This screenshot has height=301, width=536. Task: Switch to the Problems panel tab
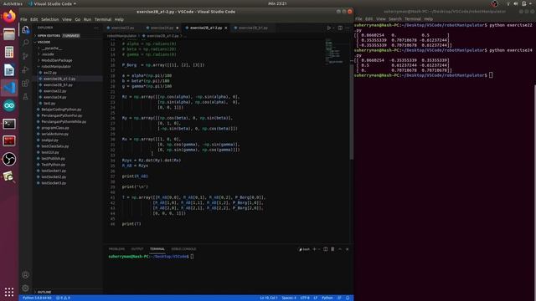point(116,249)
